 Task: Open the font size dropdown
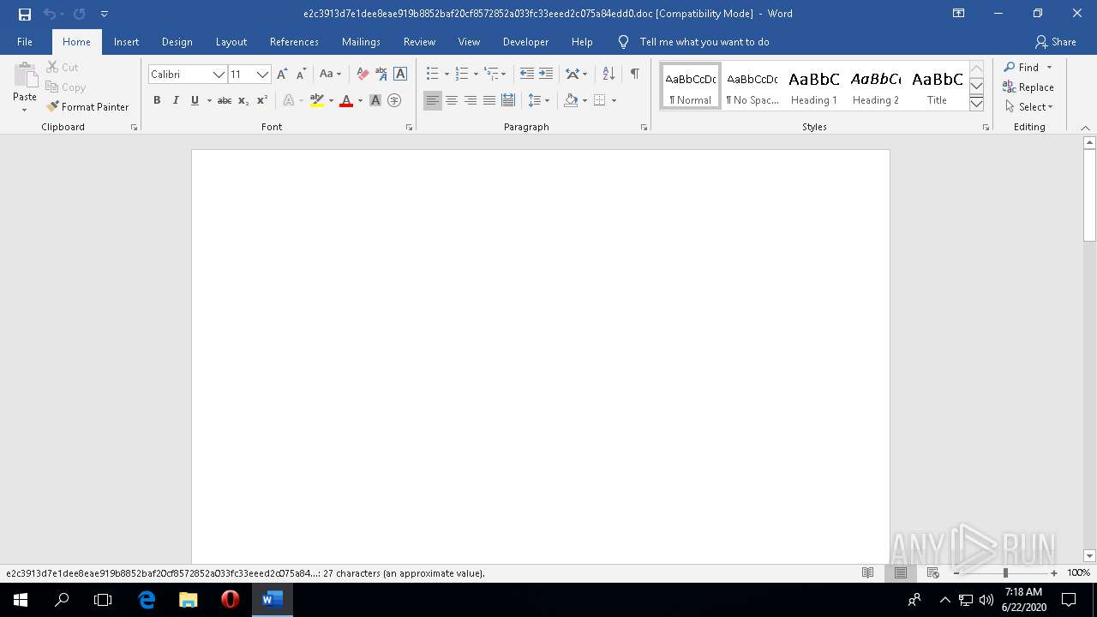[x=263, y=75]
